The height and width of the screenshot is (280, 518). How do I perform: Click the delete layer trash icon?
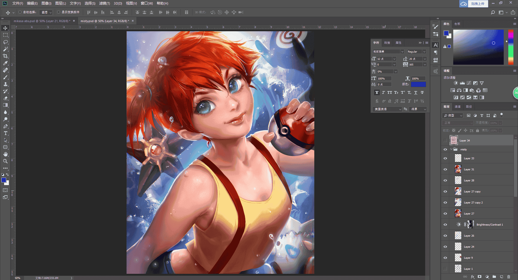(509, 277)
